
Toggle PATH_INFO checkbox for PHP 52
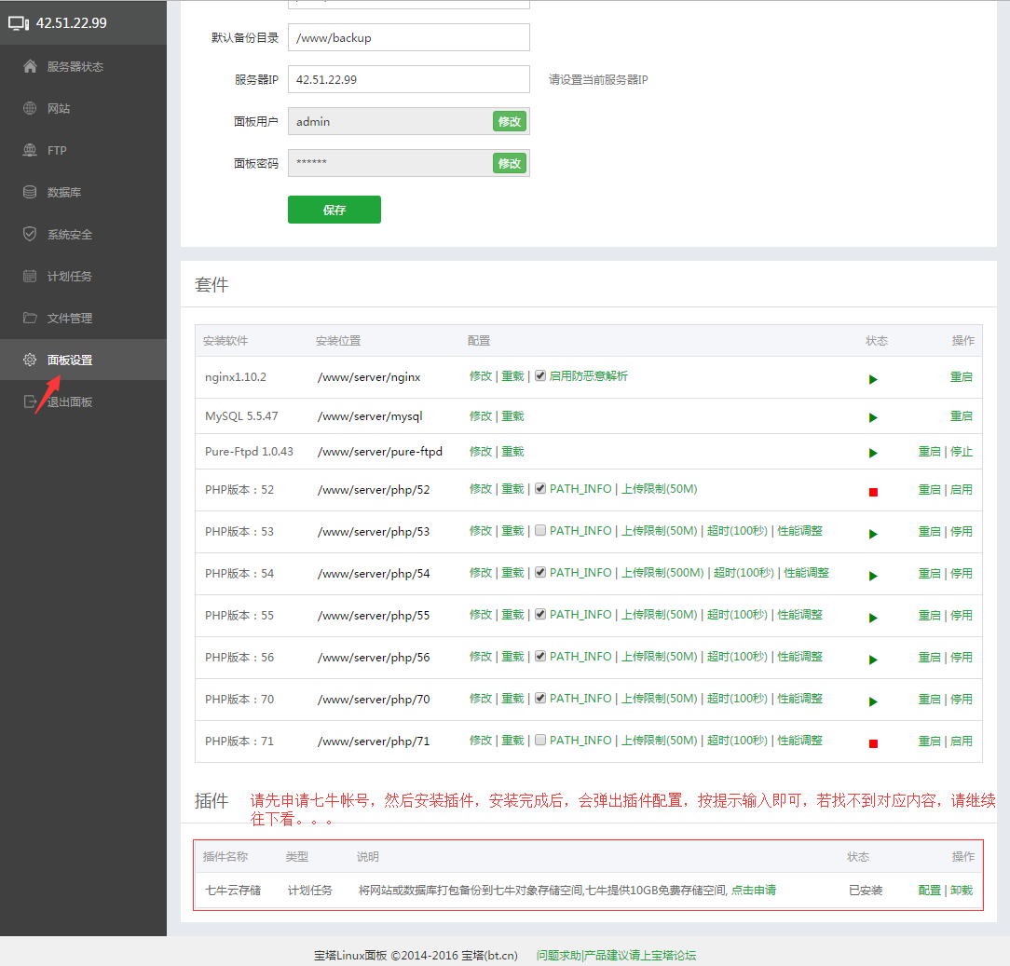[x=540, y=488]
